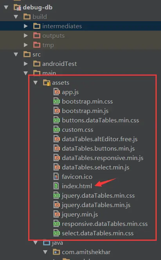Viewport: 161px width, 260px height.
Task: Click the HTML icon of index.html
Action: pyautogui.click(x=56, y=186)
